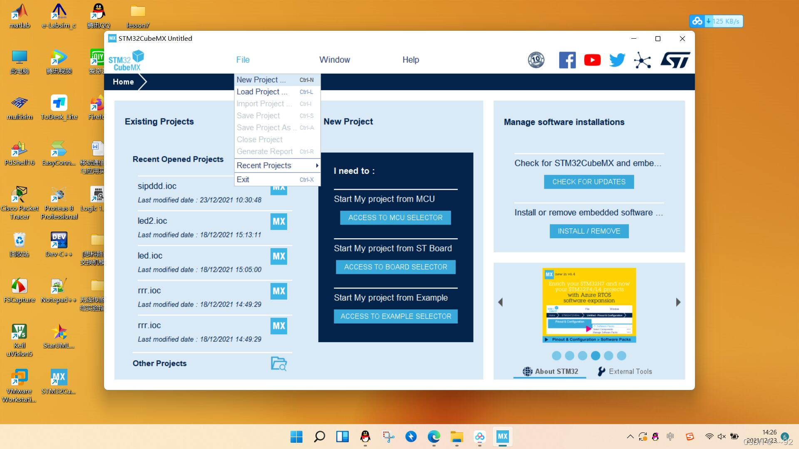
Task: Open VMware Workstation desktop shortcut
Action: [x=20, y=386]
